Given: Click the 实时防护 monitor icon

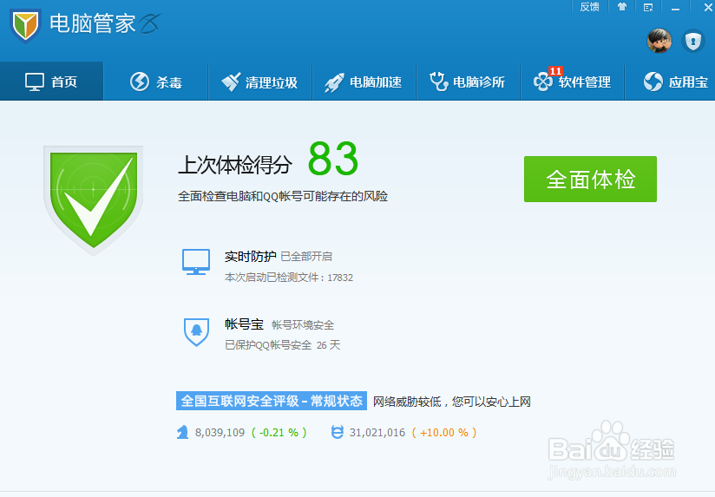Looking at the screenshot, I should tap(196, 262).
